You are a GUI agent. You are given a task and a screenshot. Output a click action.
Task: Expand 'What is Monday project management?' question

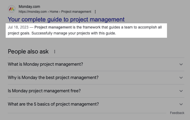(96, 64)
